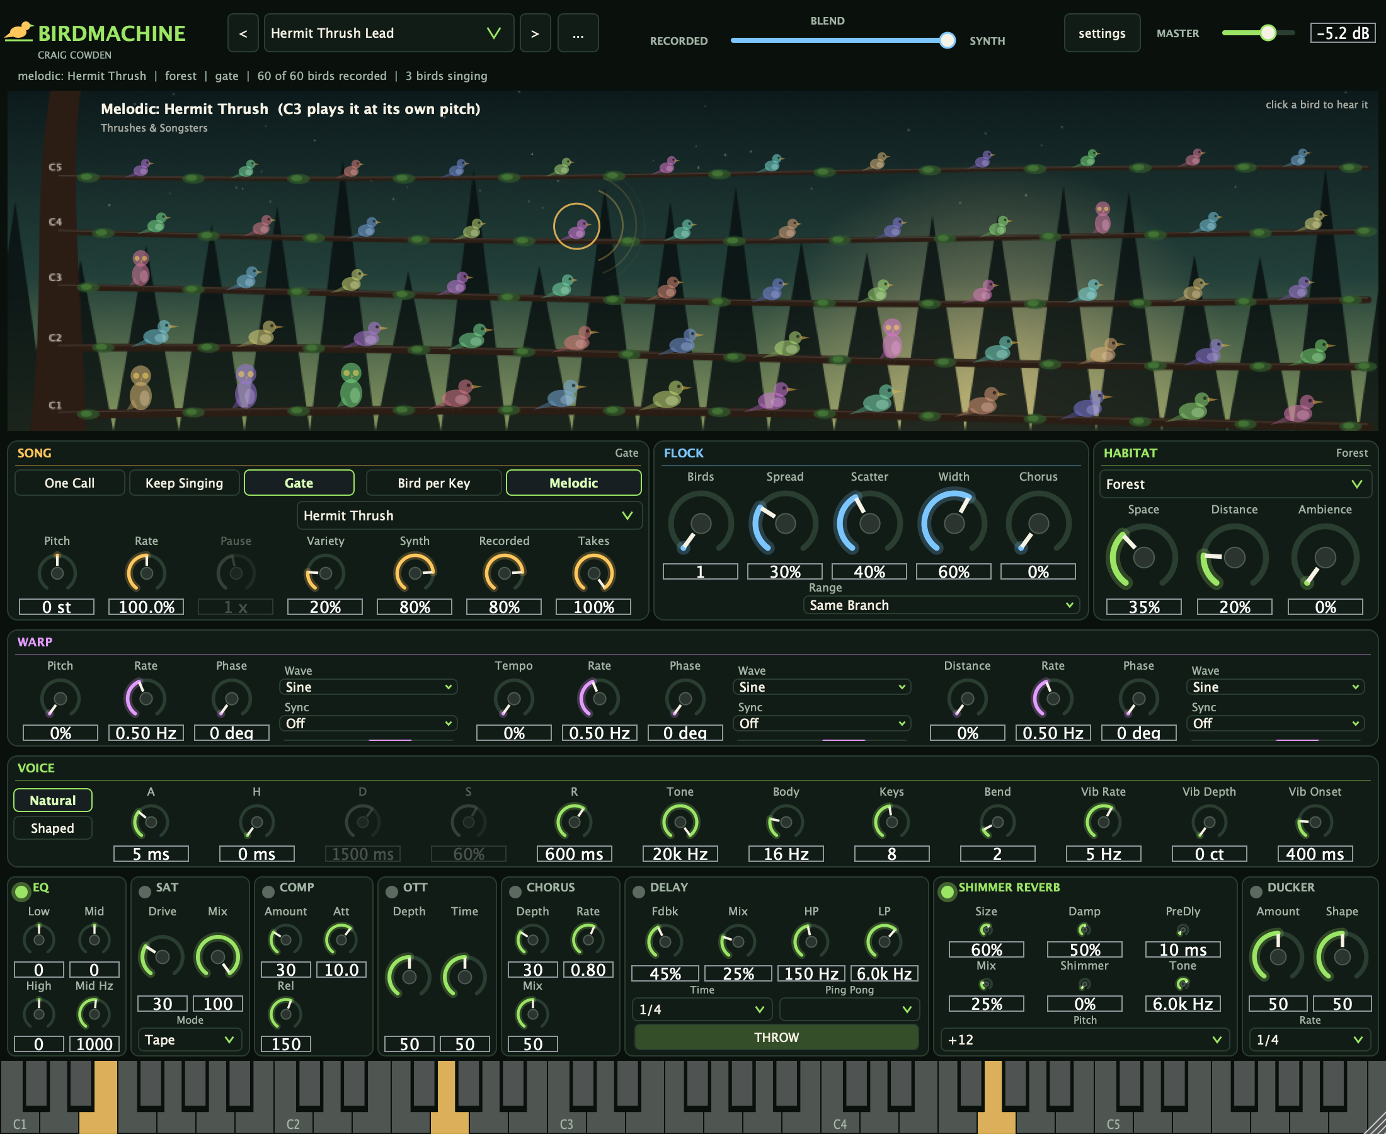Image resolution: width=1386 pixels, height=1134 pixels.
Task: Select the Gate song mode
Action: pos(299,483)
